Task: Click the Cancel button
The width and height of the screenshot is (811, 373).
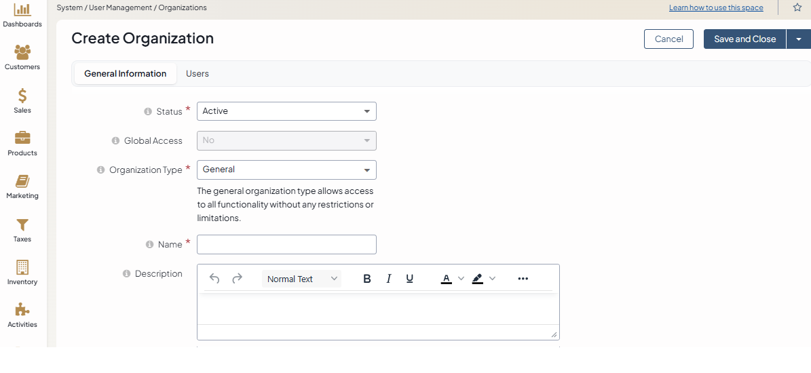Action: point(668,39)
